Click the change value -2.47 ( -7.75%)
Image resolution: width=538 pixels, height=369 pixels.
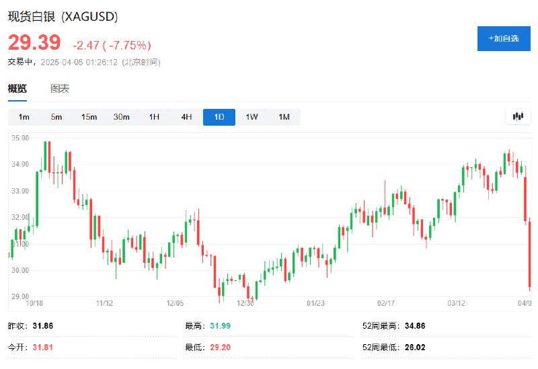tap(112, 45)
